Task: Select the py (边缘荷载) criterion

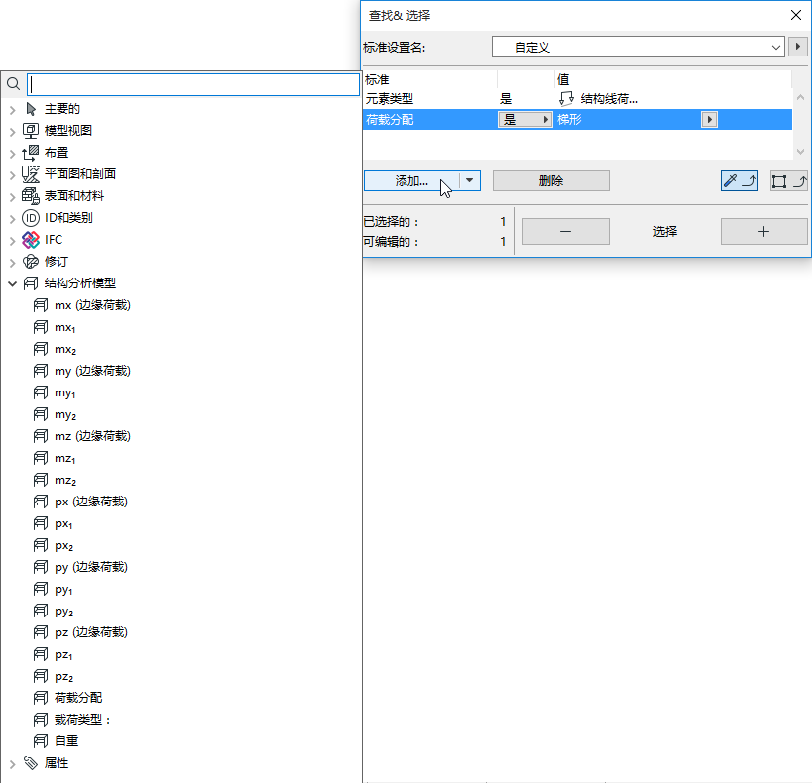Action: pyautogui.click(x=91, y=567)
